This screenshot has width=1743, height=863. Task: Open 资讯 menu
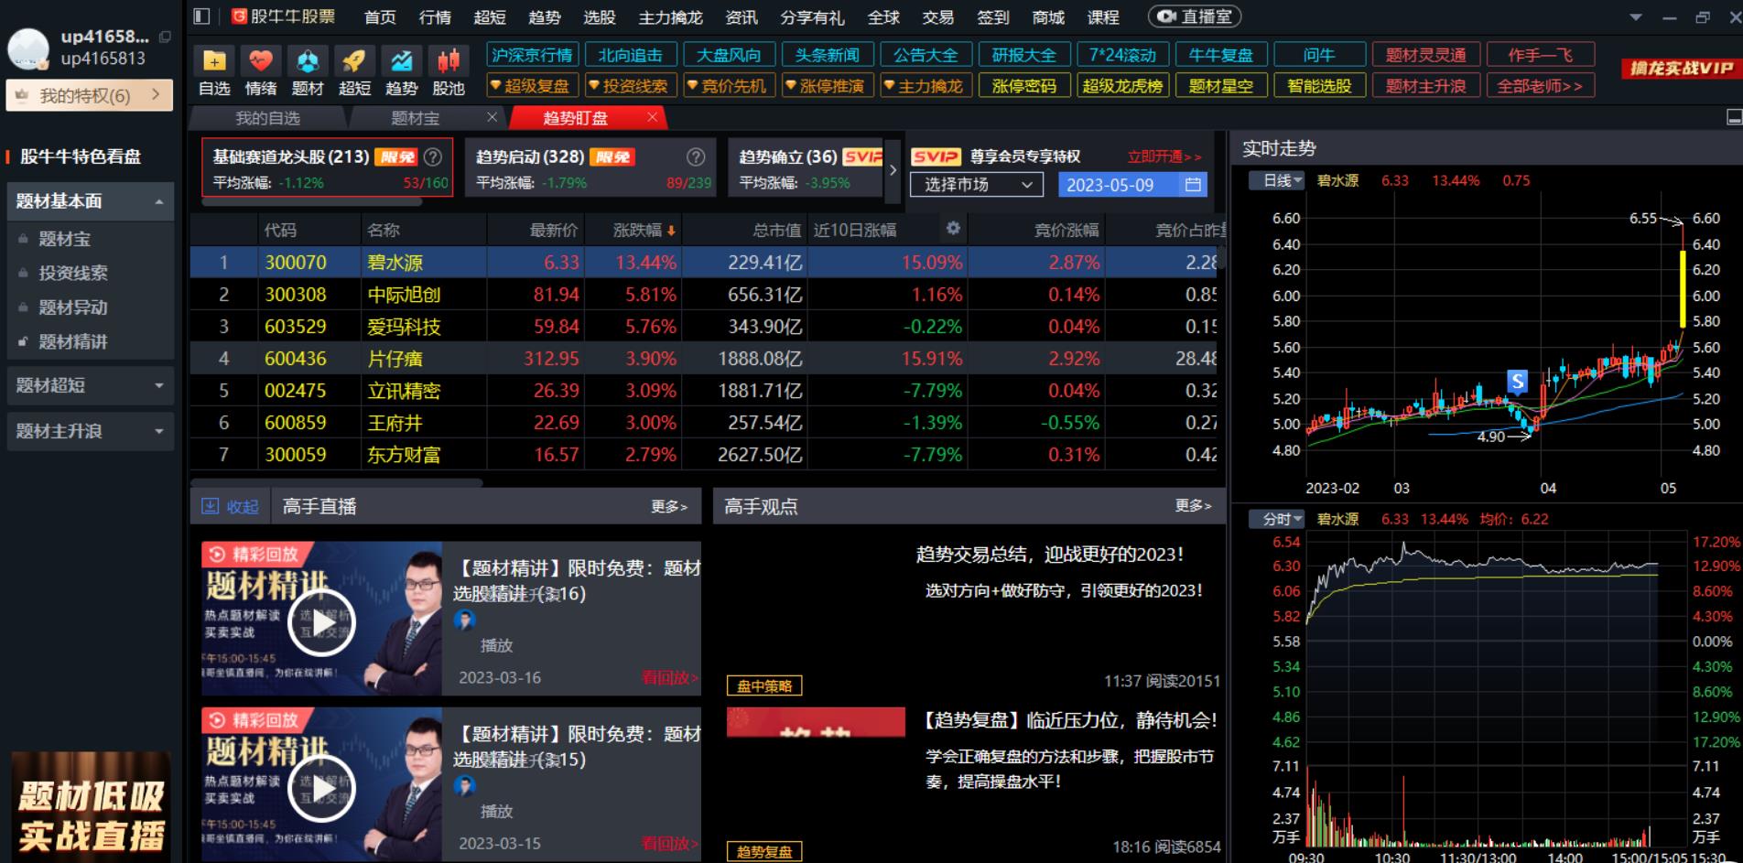point(742,17)
